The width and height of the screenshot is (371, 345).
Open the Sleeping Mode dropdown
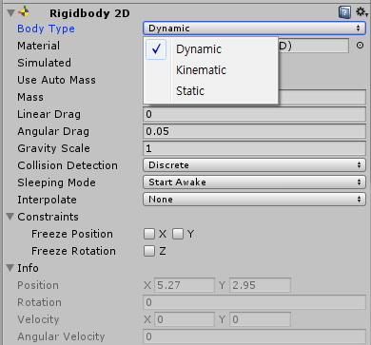254,182
